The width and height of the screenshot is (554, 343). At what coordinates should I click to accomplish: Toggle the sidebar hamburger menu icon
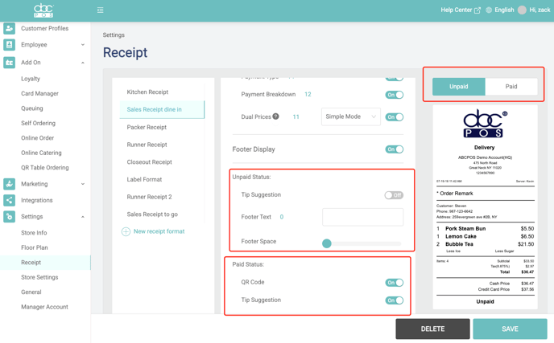pos(101,10)
